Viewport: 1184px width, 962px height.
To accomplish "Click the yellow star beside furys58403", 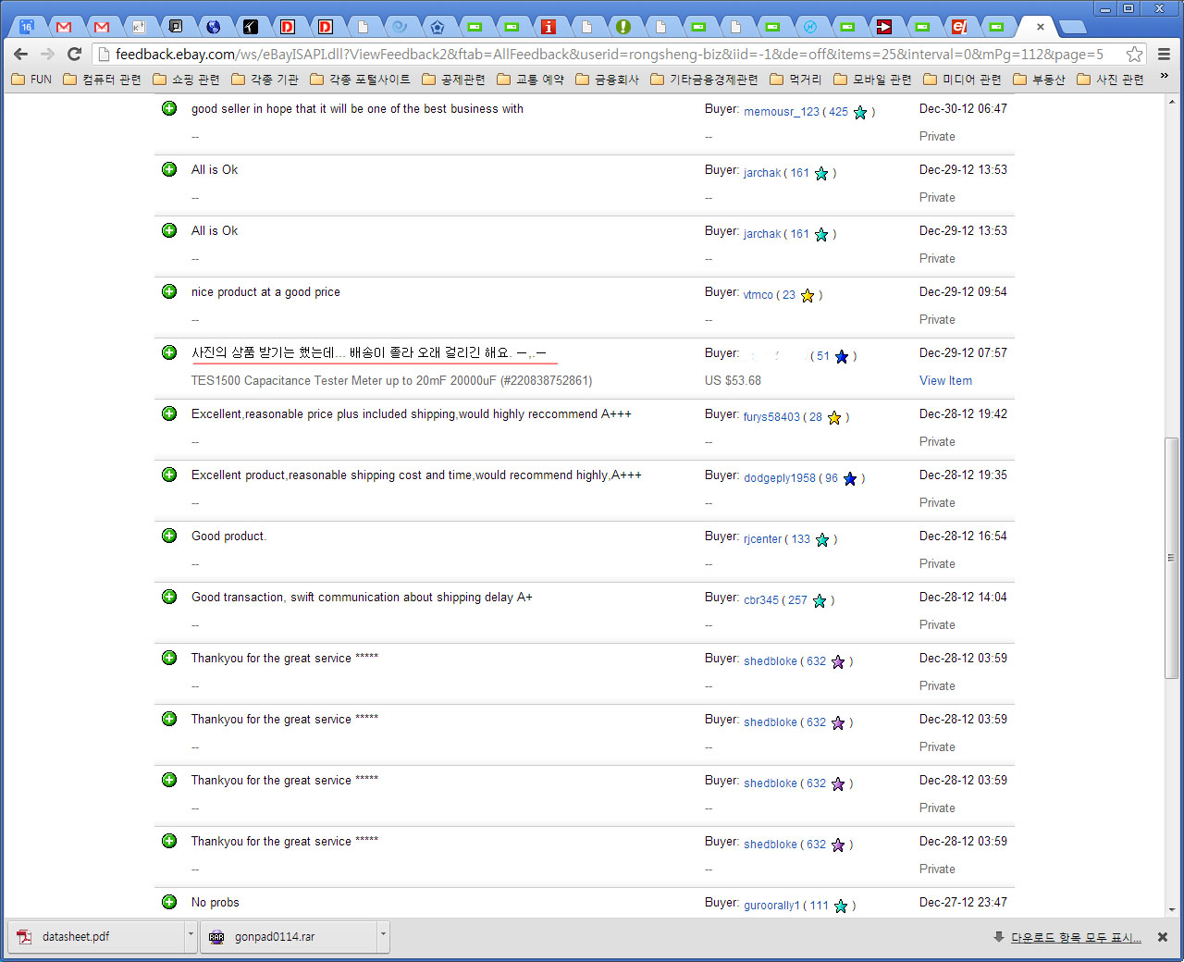I will 834,417.
